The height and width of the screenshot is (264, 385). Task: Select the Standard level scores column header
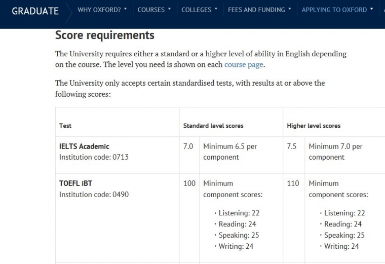tap(213, 126)
